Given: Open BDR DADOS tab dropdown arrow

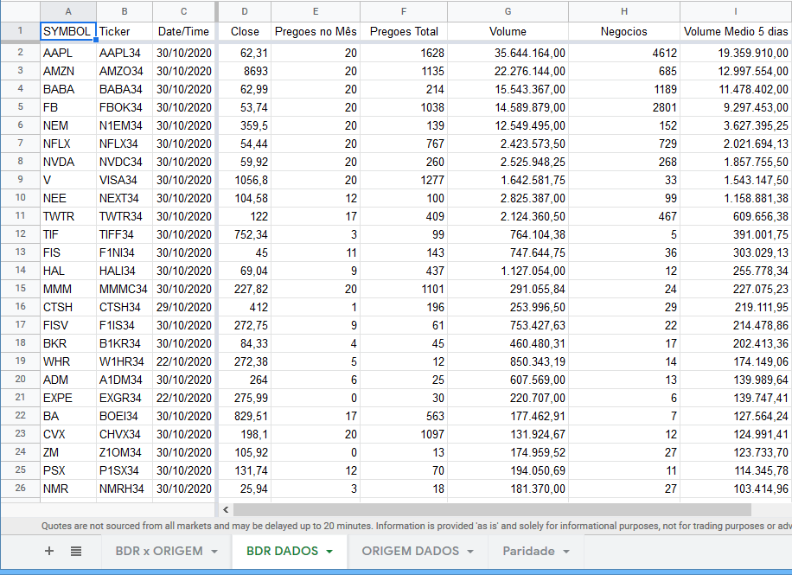Looking at the screenshot, I should [329, 552].
